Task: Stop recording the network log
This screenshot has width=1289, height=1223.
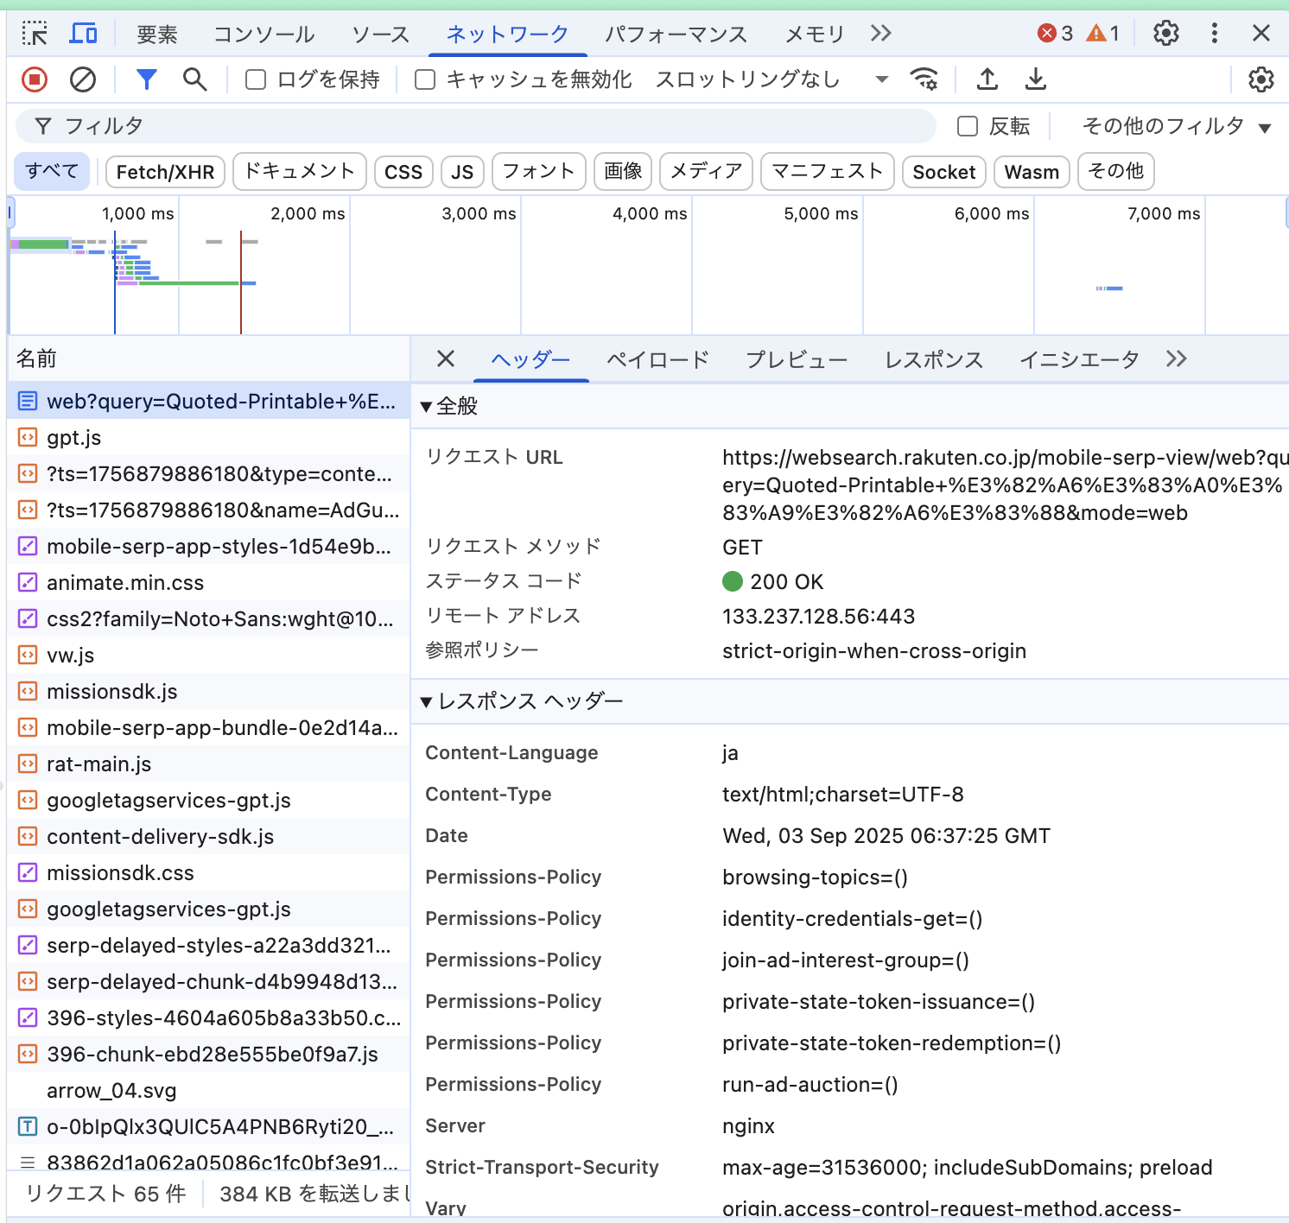Action: click(x=35, y=79)
